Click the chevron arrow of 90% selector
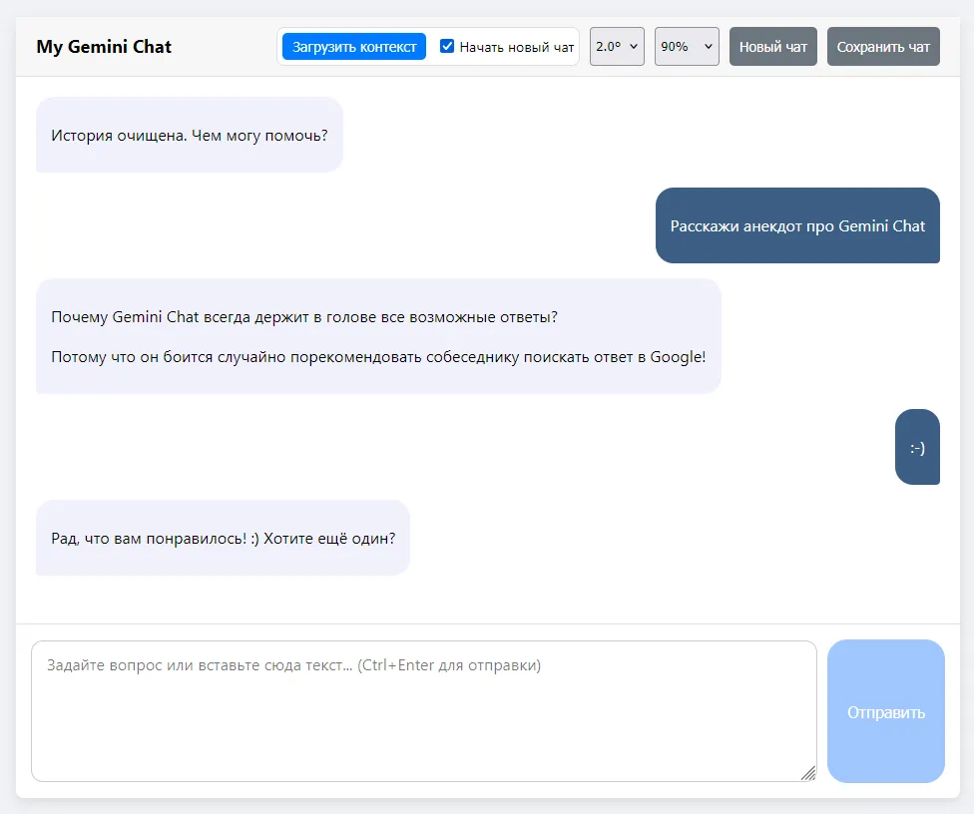 708,47
